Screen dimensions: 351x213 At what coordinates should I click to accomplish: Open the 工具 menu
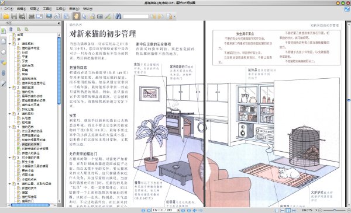[x=47, y=9]
